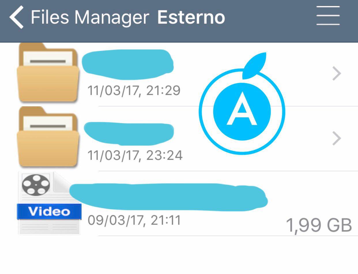Viewport: 358px width, 274px height.
Task: Tap the Video file icon
Action: click(49, 203)
